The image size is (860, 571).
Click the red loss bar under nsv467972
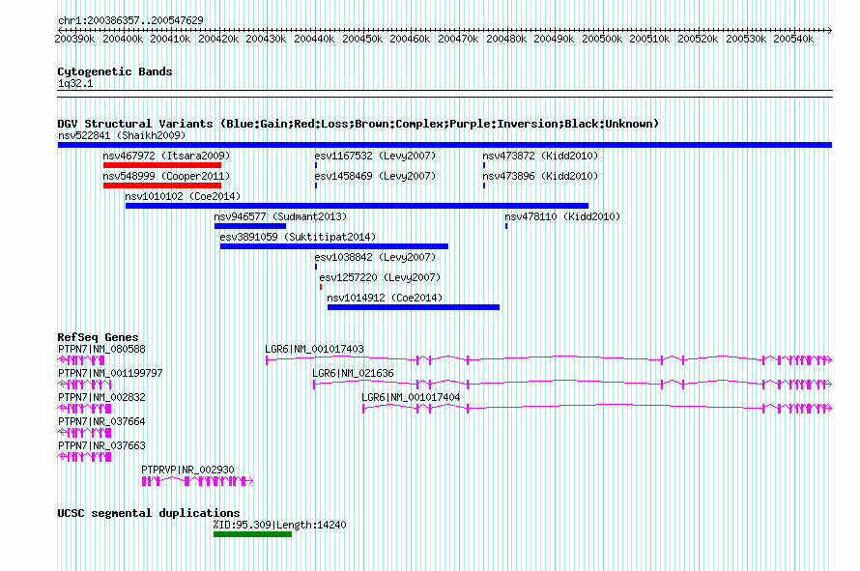coord(162,165)
